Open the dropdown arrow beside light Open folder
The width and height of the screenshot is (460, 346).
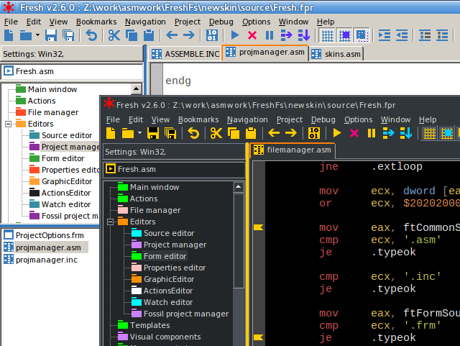[x=37, y=35]
